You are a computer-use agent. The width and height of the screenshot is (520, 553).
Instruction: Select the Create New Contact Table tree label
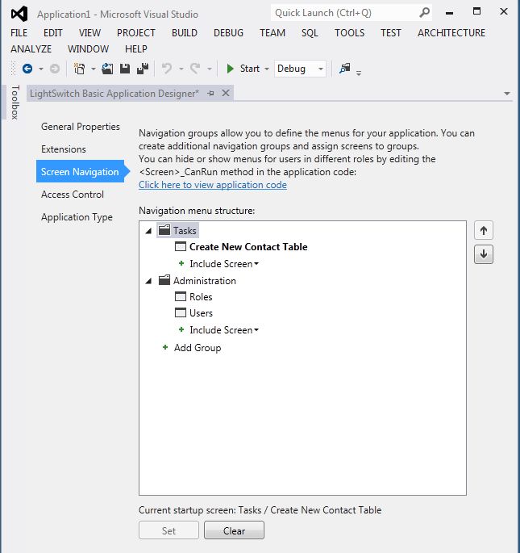click(x=248, y=246)
